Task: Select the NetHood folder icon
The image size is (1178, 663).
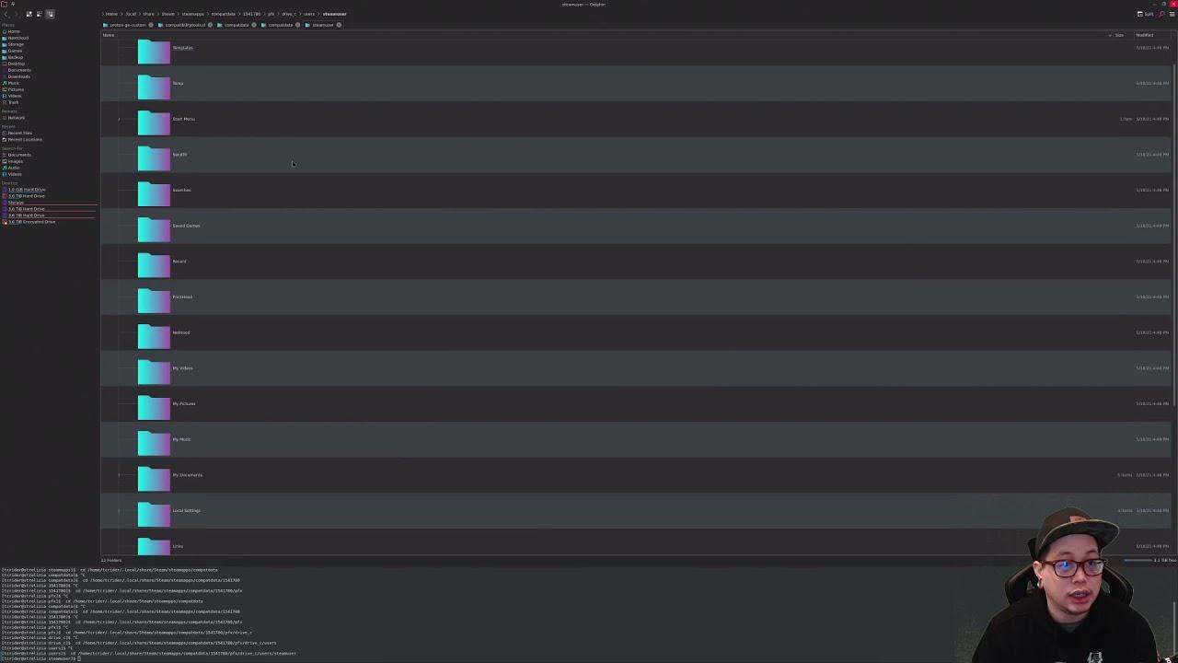Action: (x=154, y=336)
